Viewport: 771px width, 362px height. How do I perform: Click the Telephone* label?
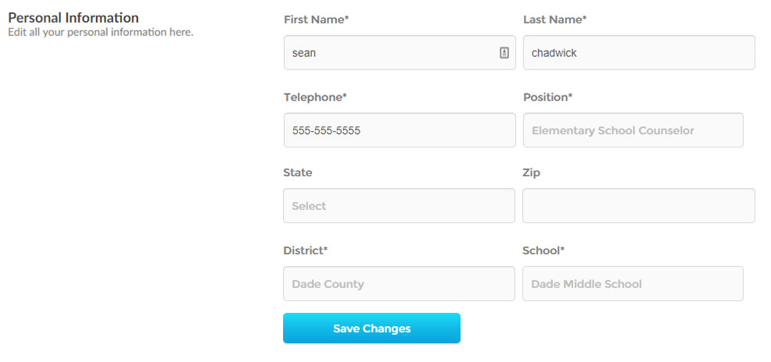315,97
